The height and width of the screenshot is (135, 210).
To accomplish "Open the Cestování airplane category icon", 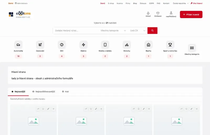I will click(40, 45).
